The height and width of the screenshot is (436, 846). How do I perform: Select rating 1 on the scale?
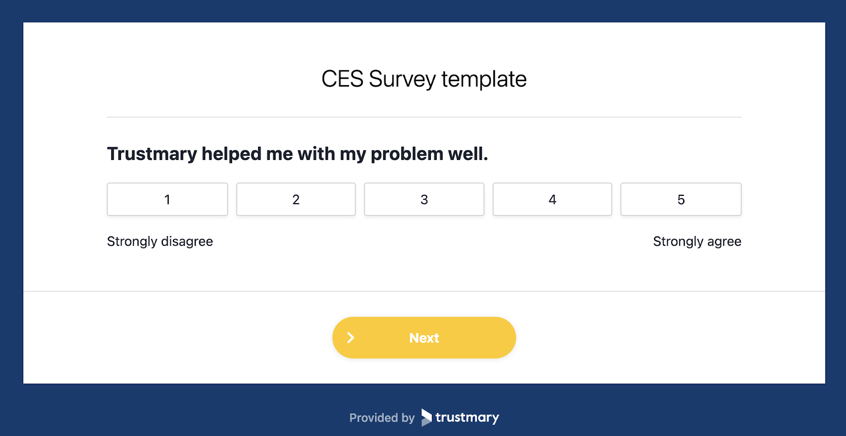[x=167, y=200]
